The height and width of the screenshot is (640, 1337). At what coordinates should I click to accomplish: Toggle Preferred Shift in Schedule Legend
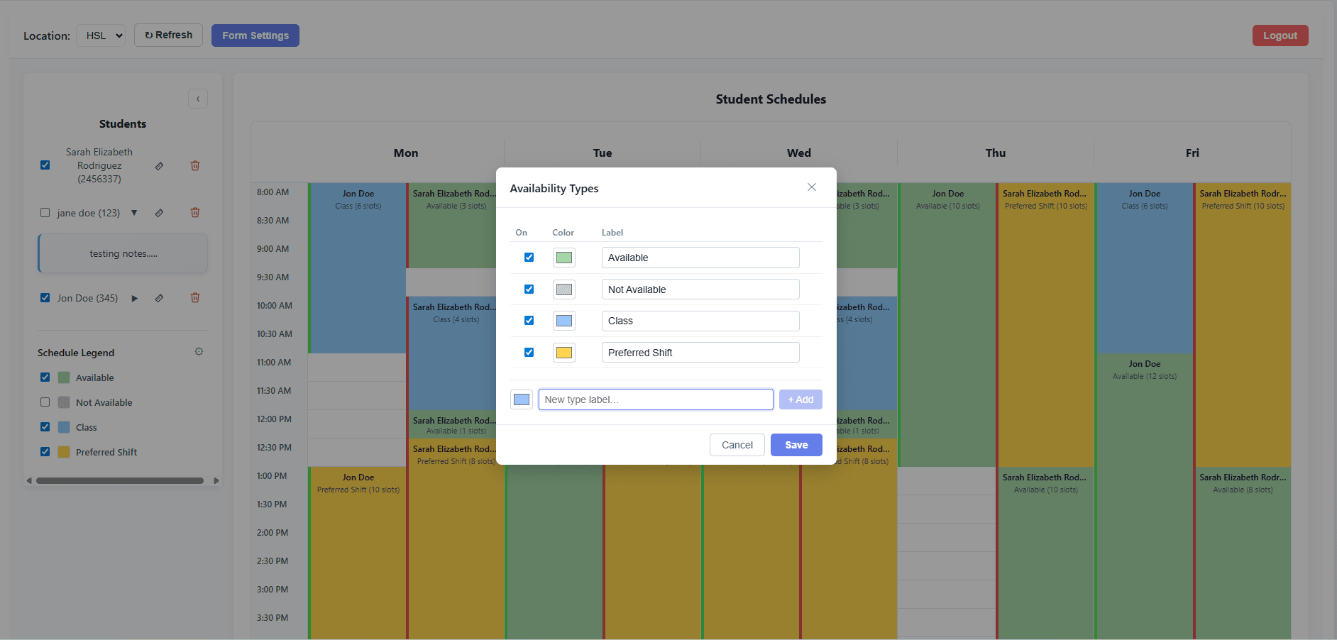[45, 452]
